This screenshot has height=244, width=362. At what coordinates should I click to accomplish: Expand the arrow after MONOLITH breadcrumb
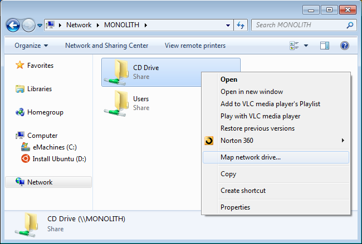pos(146,25)
